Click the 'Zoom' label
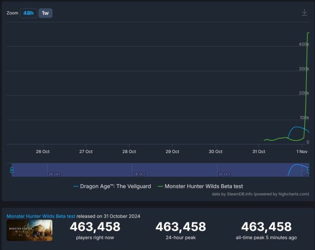This screenshot has height=250, width=315. (x=12, y=13)
